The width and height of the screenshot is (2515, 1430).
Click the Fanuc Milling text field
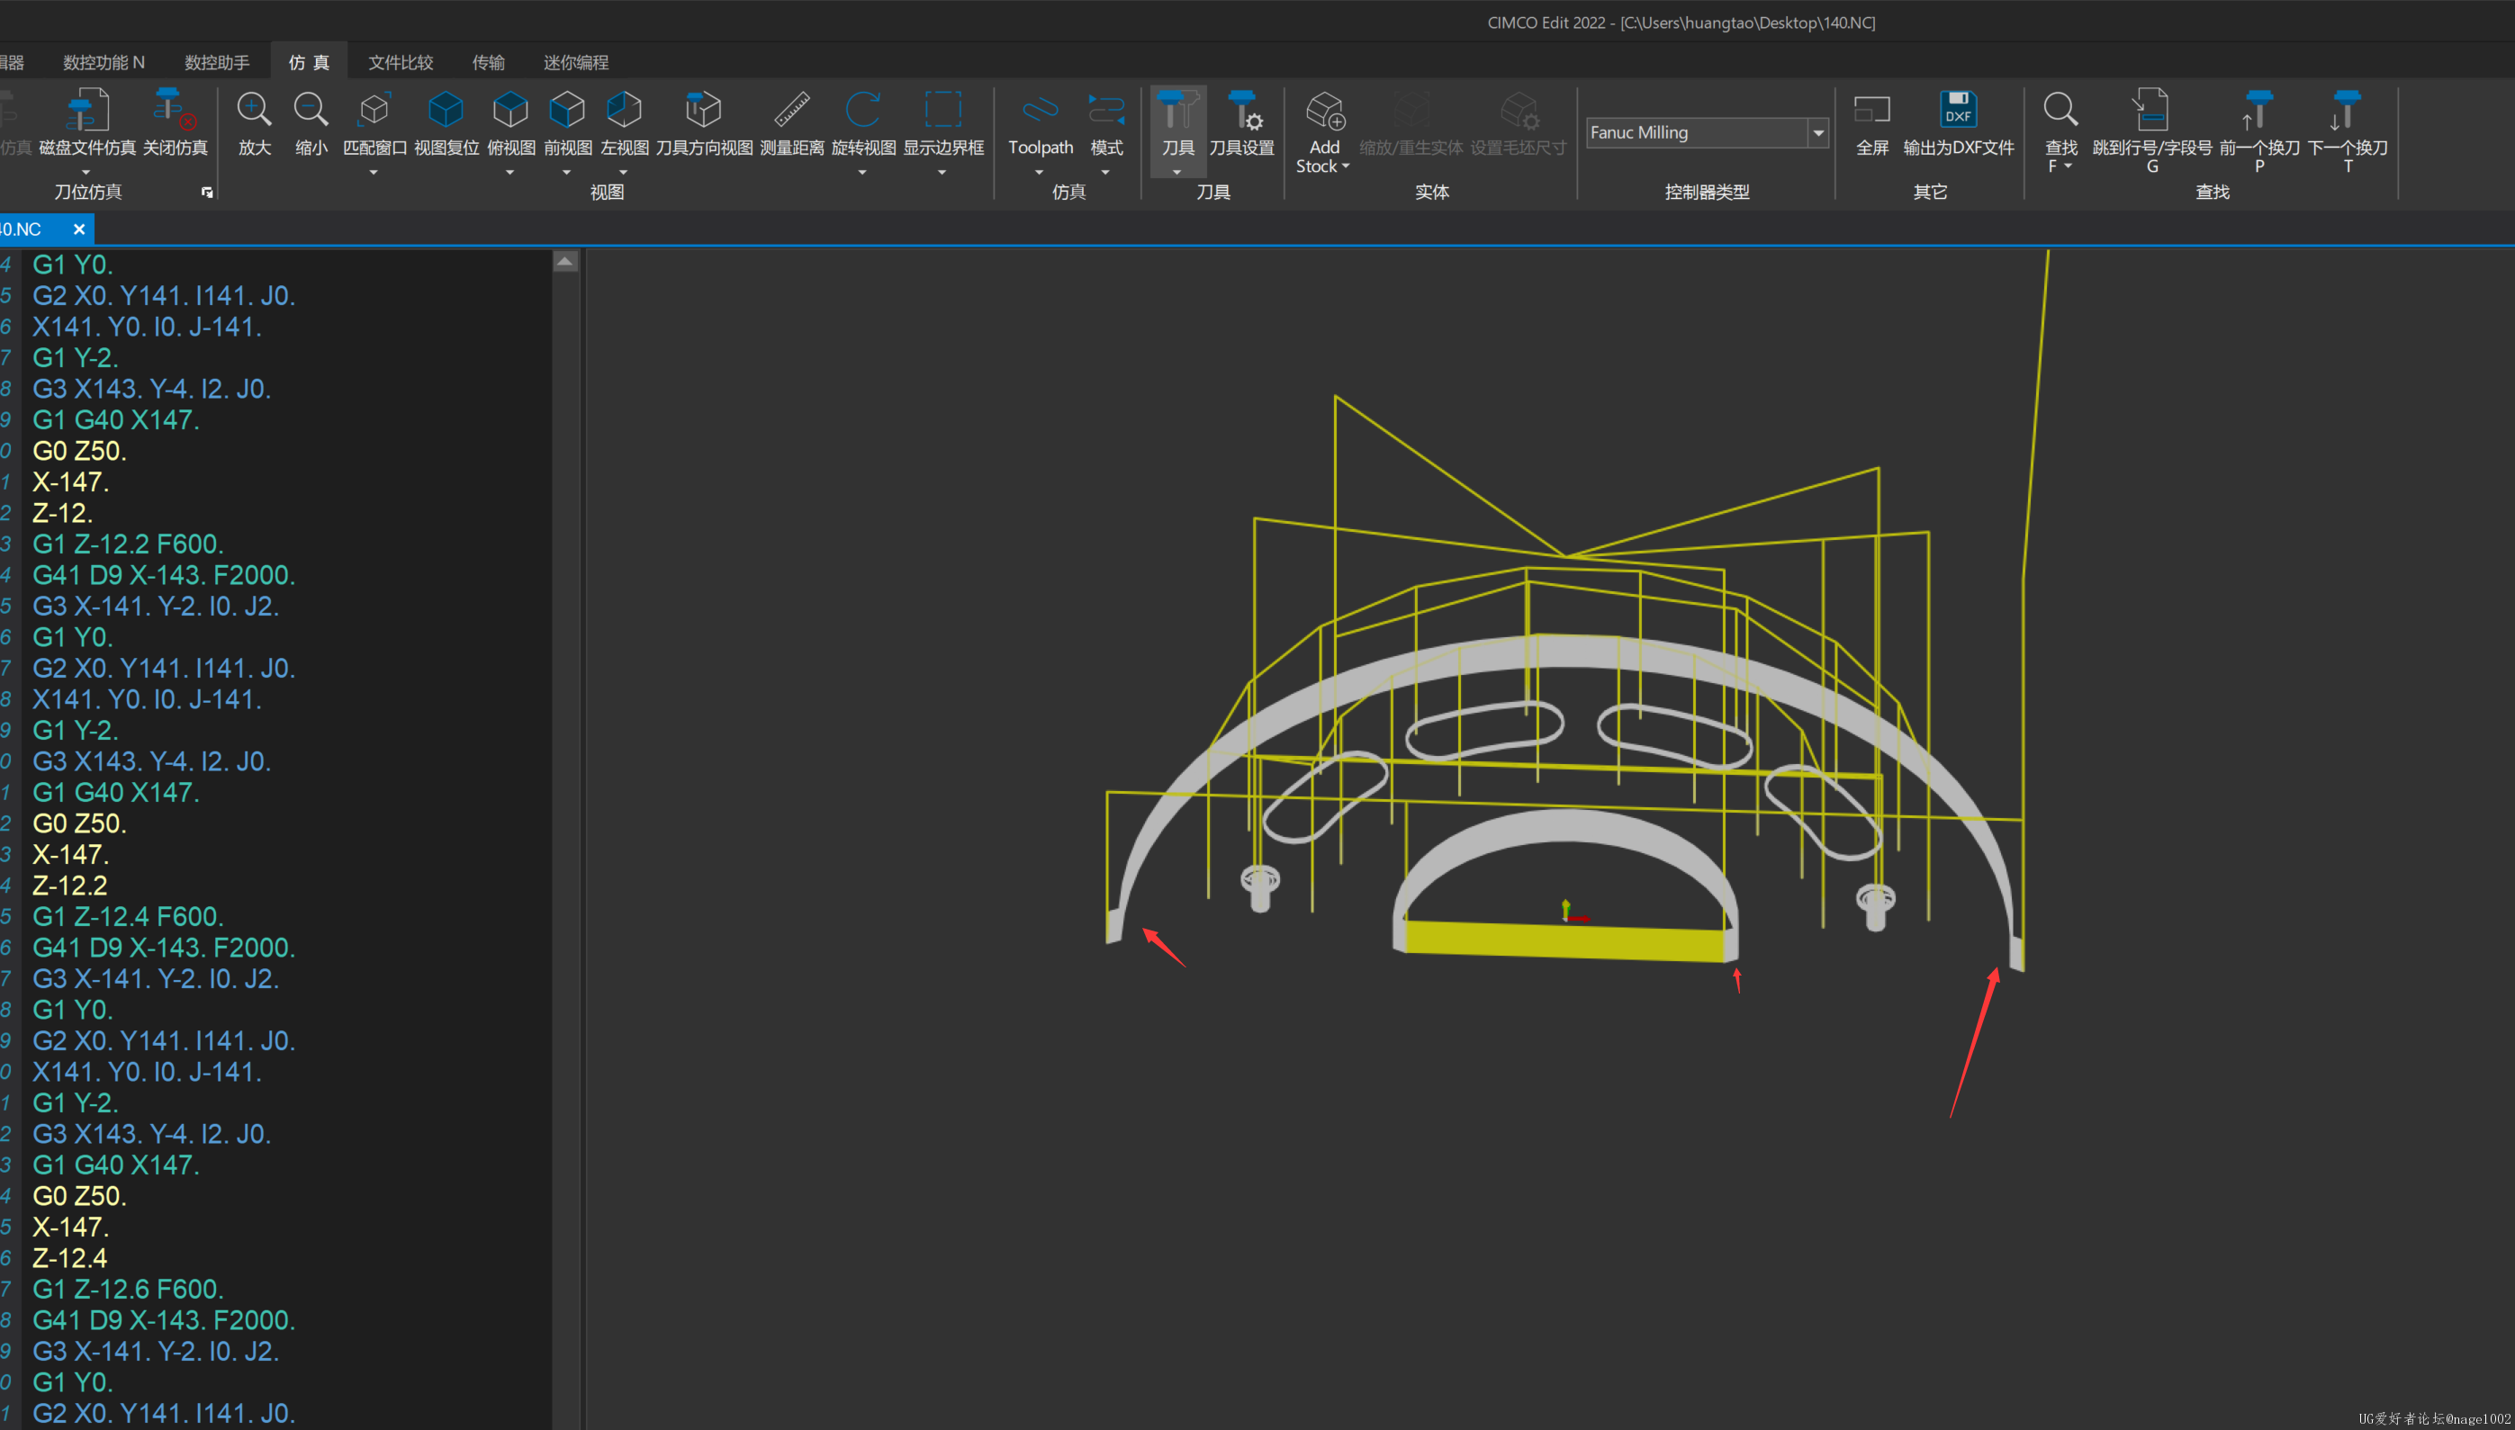(1697, 132)
